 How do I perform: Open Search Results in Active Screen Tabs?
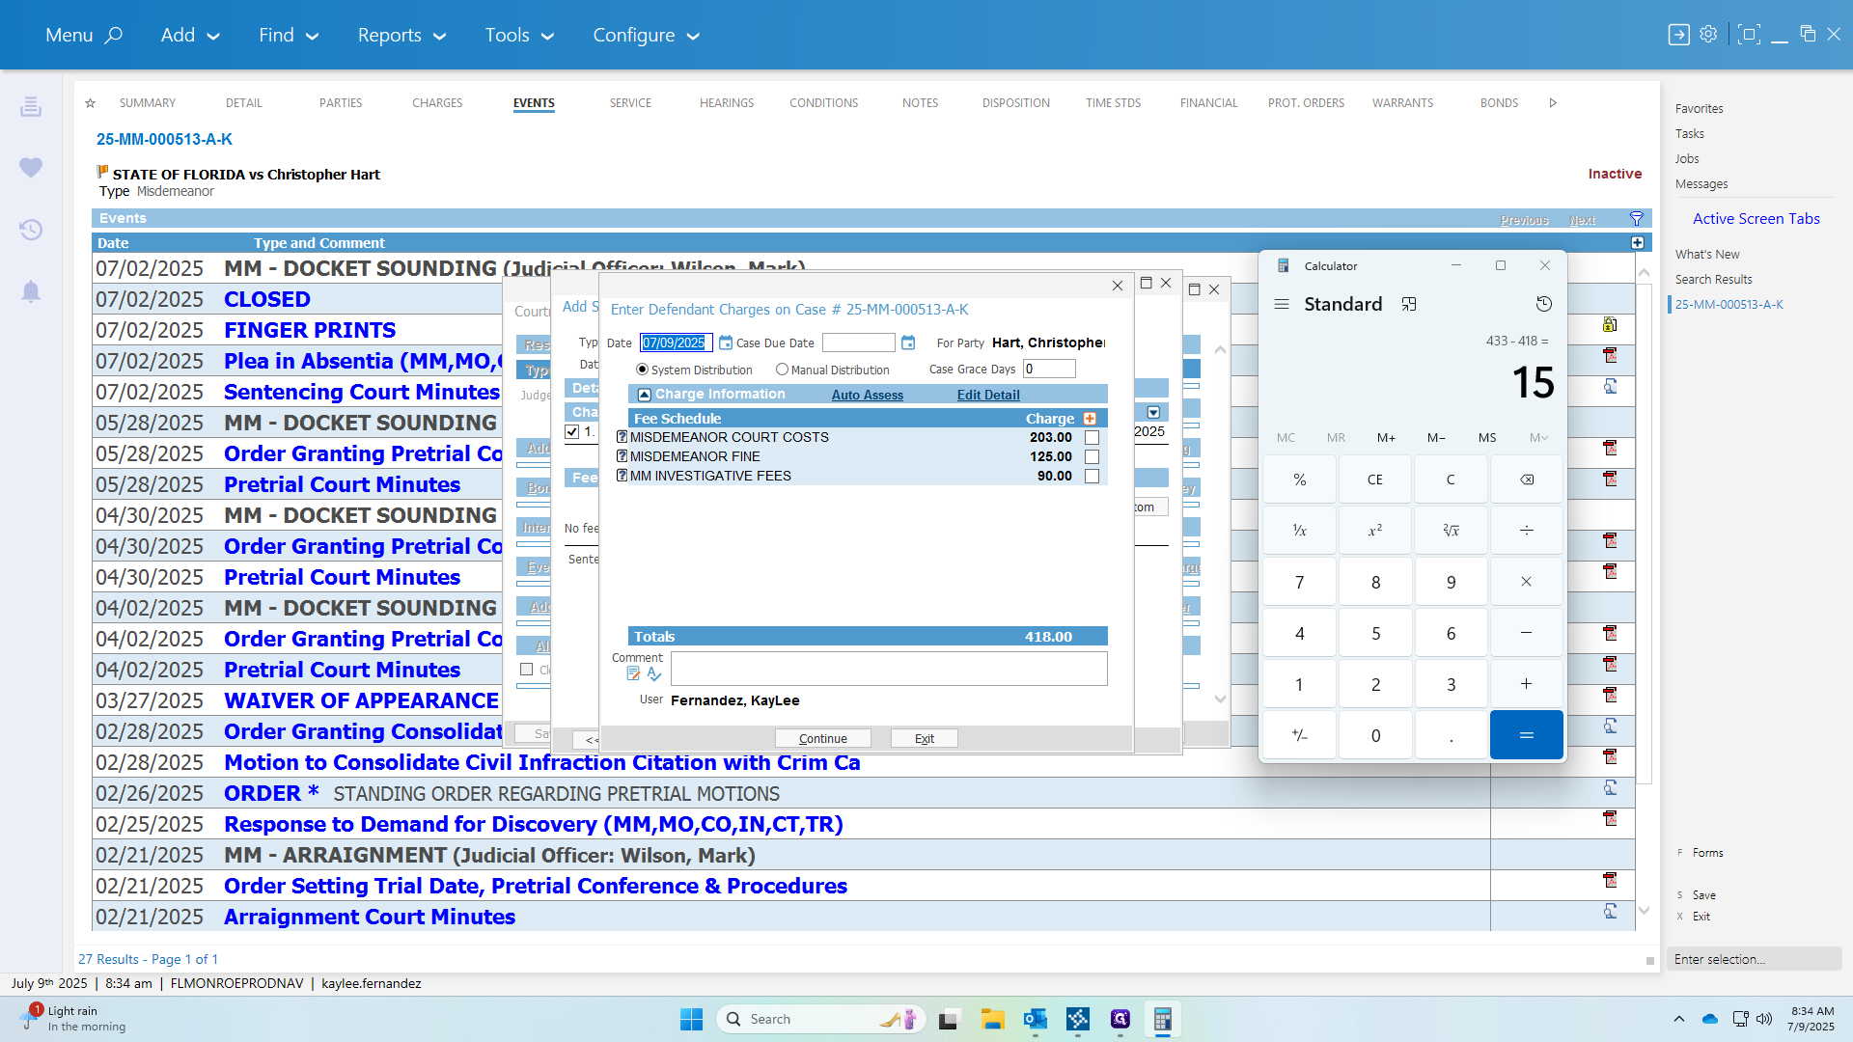pos(1713,279)
